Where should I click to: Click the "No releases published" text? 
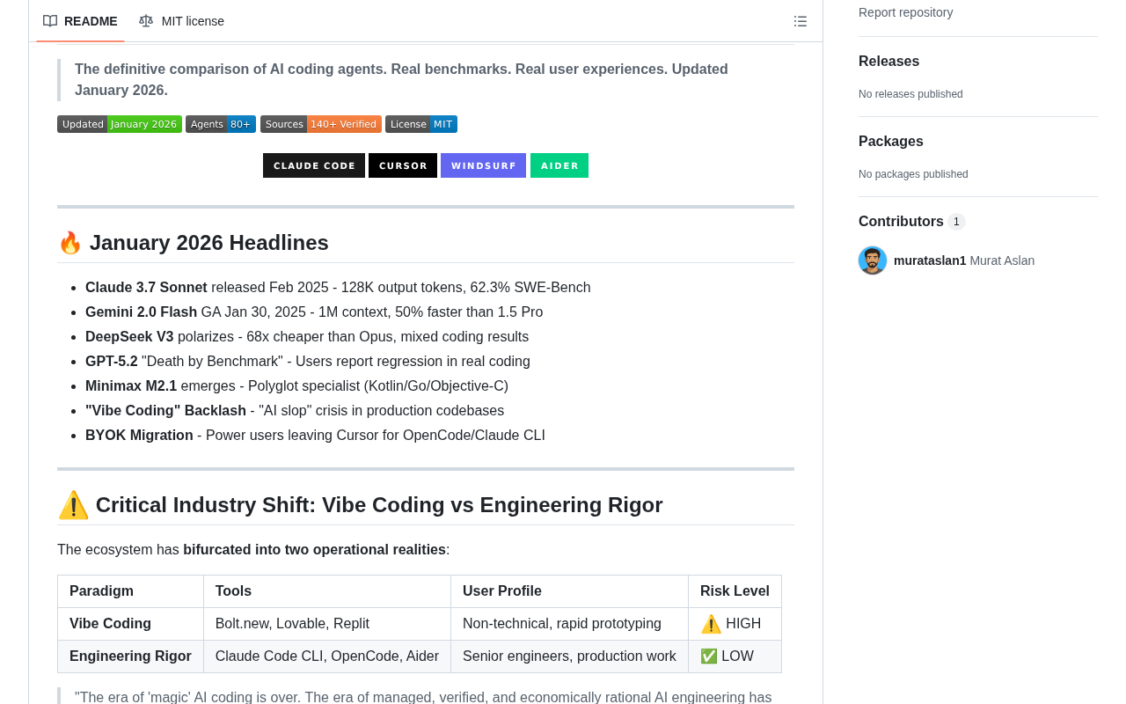[x=910, y=94]
